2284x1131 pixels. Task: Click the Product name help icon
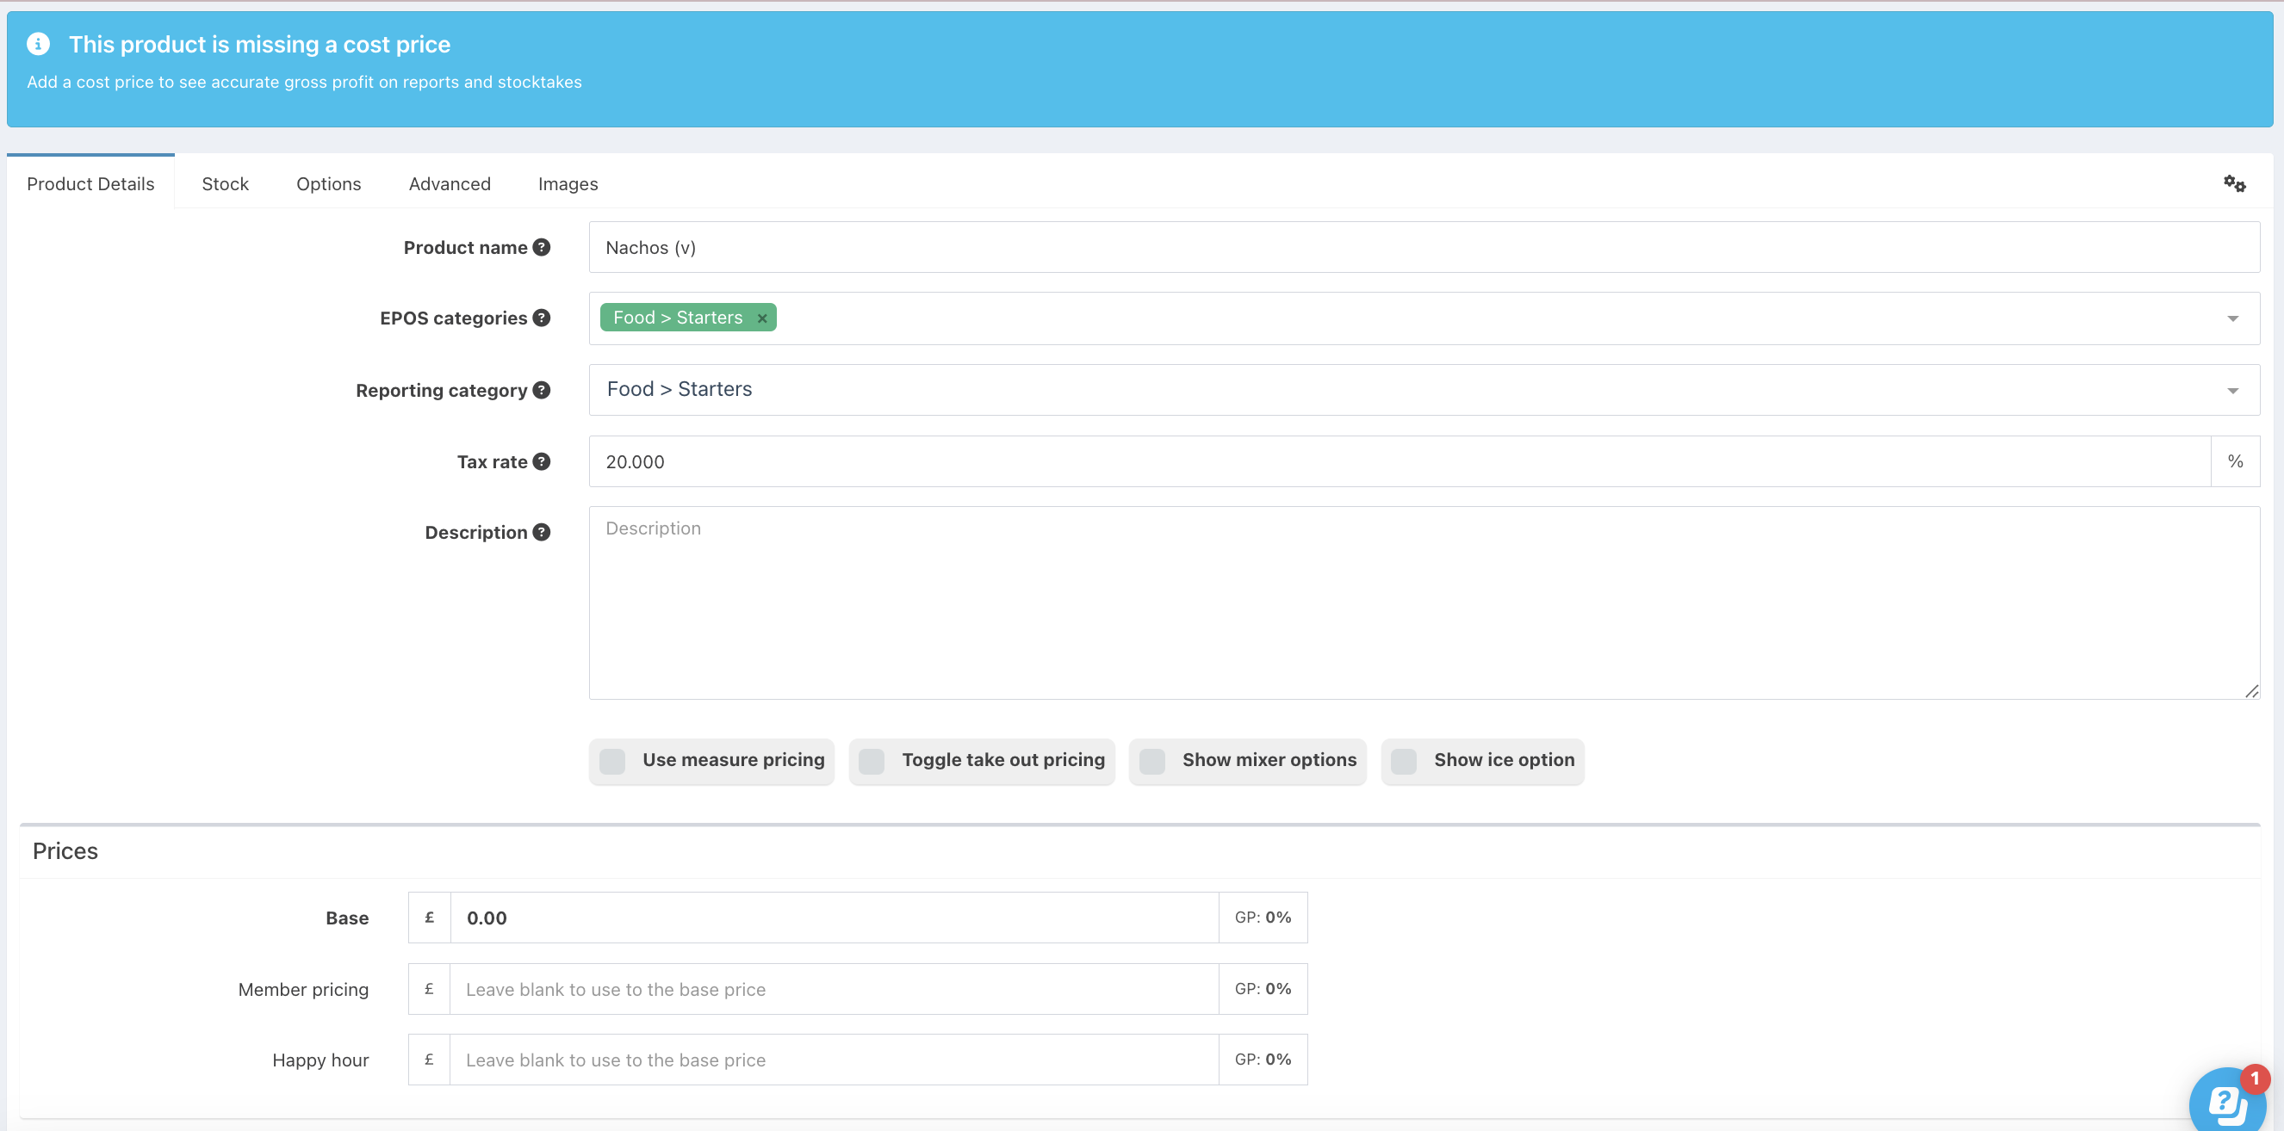542,247
